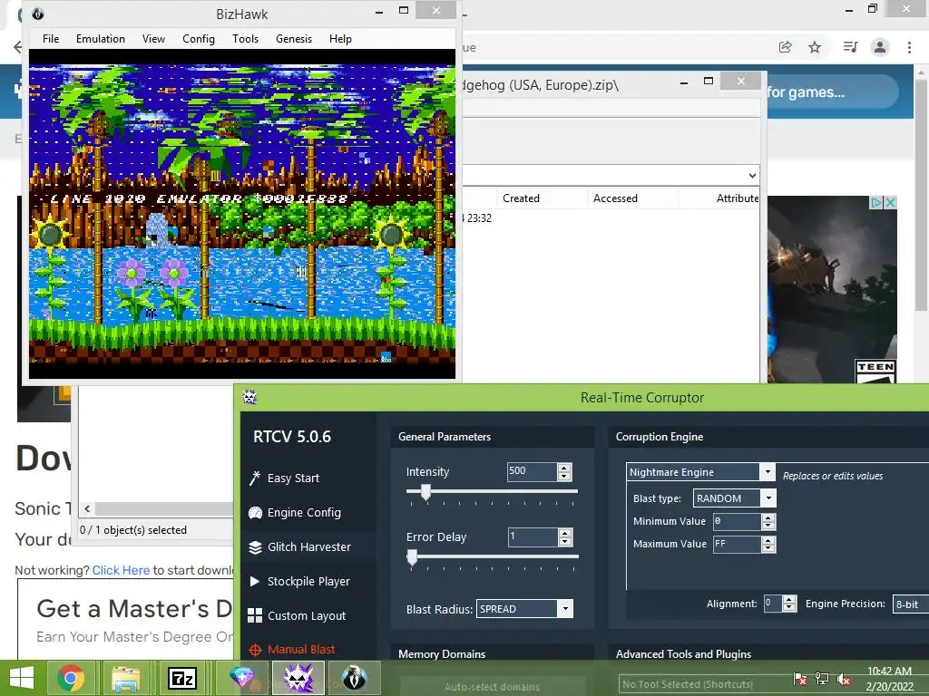The image size is (929, 696).
Task: Increase Alignment with the up arrow
Action: [x=788, y=600]
